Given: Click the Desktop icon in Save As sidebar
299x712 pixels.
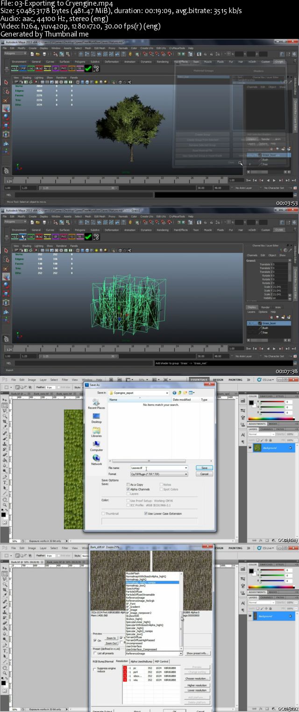Looking at the screenshot, I should [x=96, y=418].
